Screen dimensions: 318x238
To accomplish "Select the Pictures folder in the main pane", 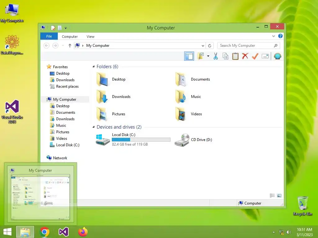I will click(111, 114).
